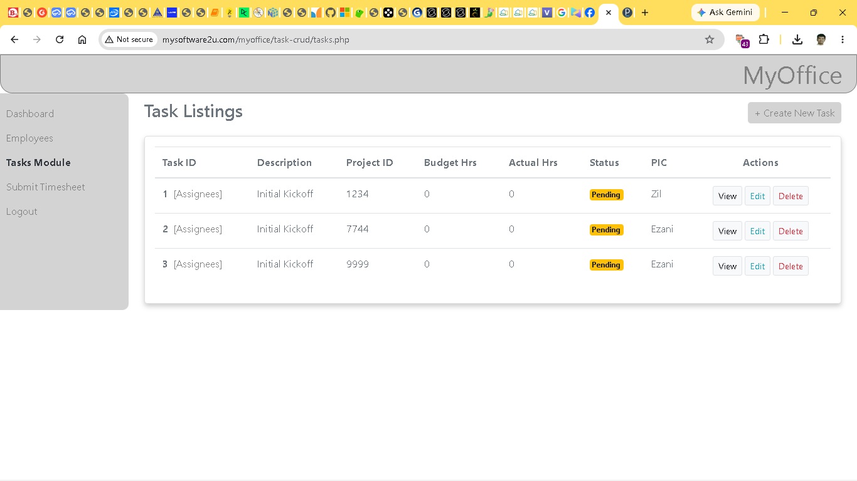Click the Create New Task button

(794, 113)
